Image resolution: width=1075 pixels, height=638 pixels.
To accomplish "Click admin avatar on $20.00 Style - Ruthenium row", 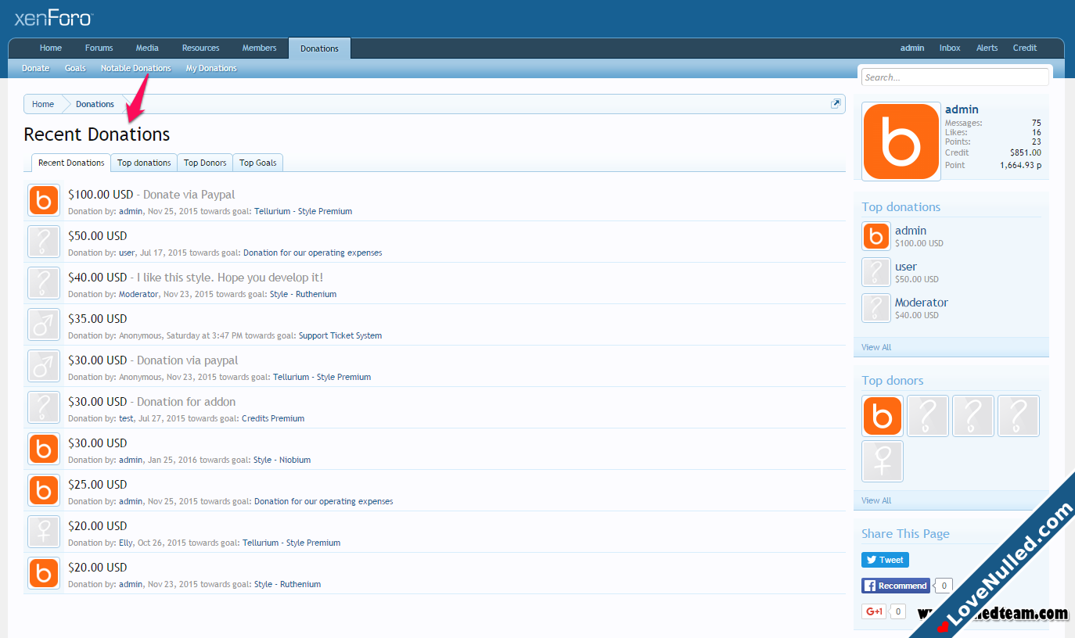I will pos(44,574).
